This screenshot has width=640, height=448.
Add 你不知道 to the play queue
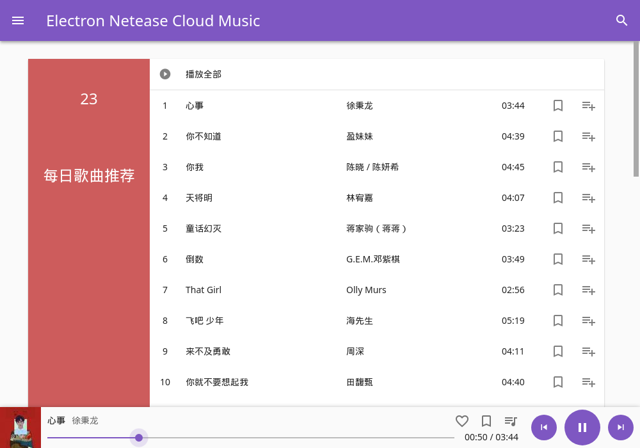[589, 136]
